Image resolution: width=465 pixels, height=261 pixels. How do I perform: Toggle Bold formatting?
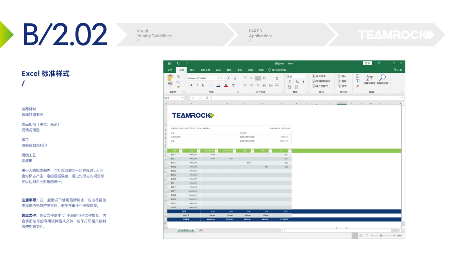click(191, 85)
